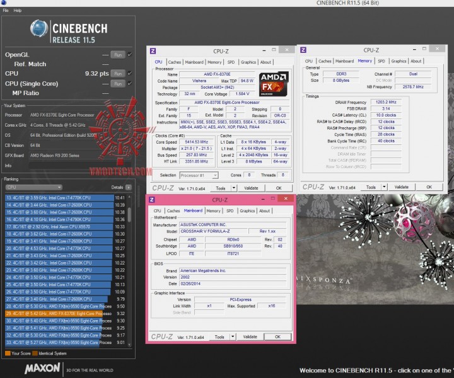This screenshot has height=378, width=454.
Task: Open About tab in CPU window
Action: (x=265, y=62)
